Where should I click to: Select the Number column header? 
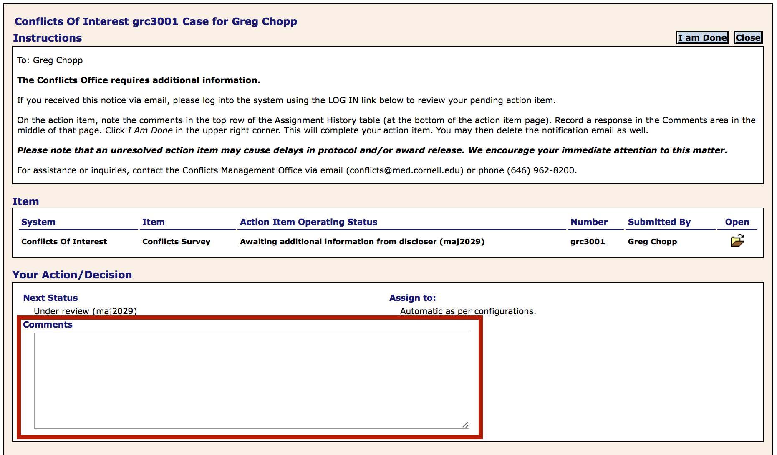click(x=589, y=222)
